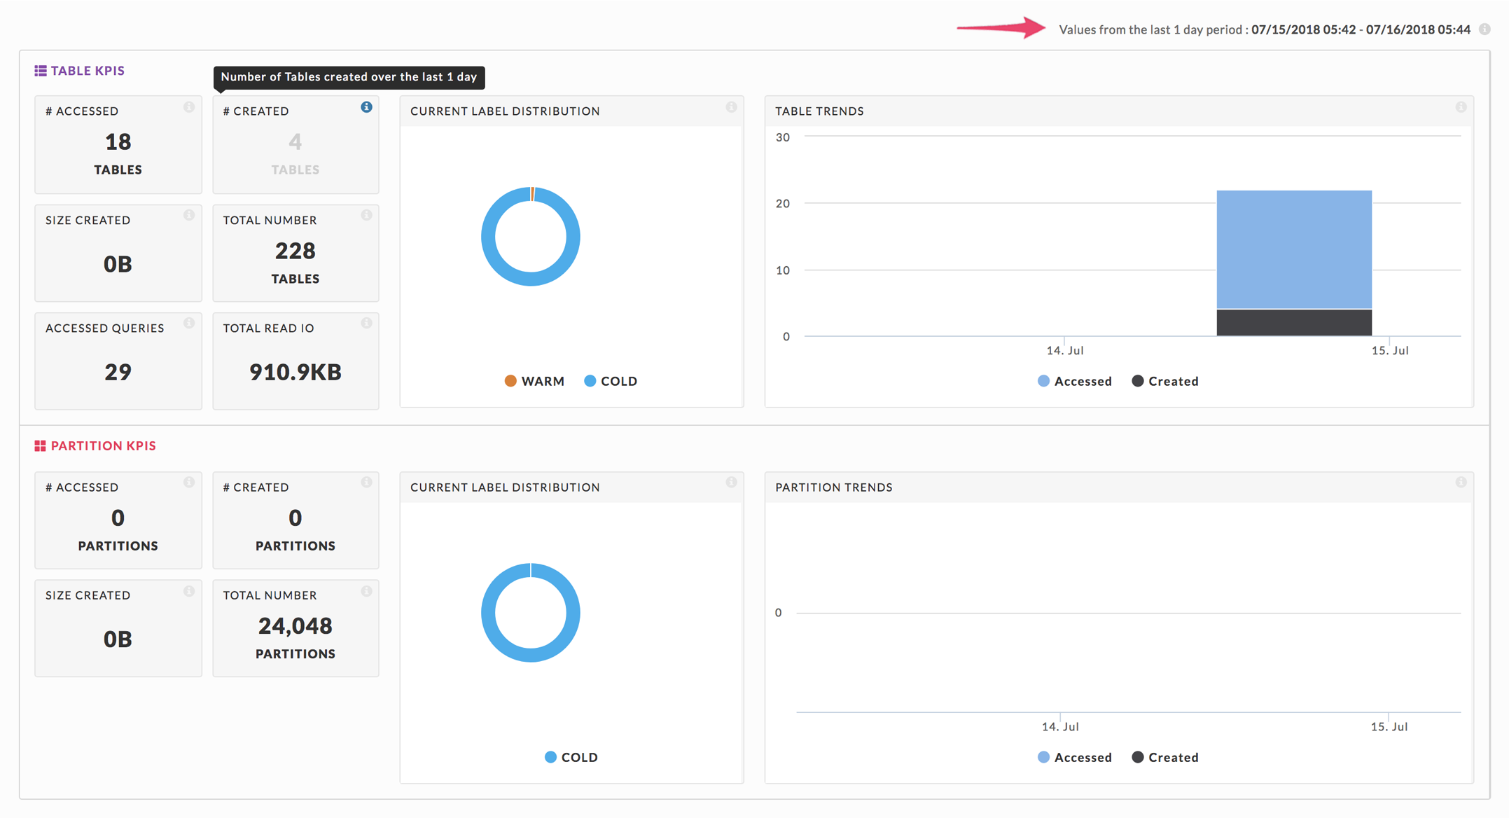This screenshot has width=1509, height=818.
Task: Click info icon on Table # Accessed card
Action: click(x=189, y=107)
